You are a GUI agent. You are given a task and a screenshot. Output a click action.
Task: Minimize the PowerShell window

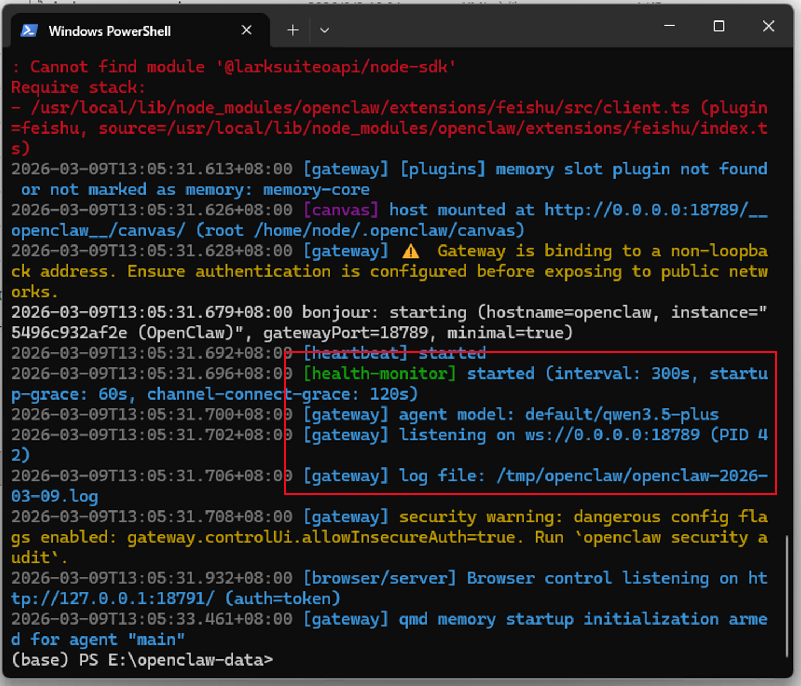pyautogui.click(x=669, y=26)
